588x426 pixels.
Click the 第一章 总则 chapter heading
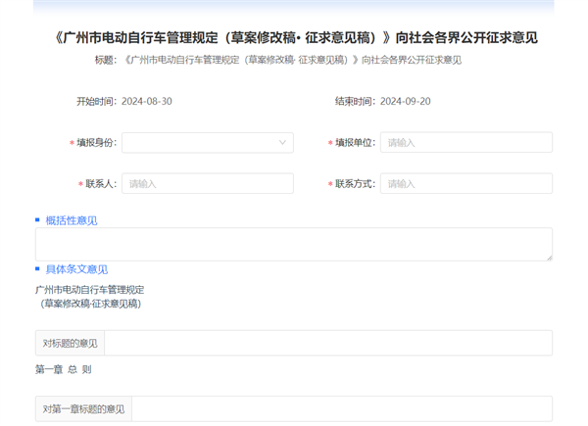point(64,369)
